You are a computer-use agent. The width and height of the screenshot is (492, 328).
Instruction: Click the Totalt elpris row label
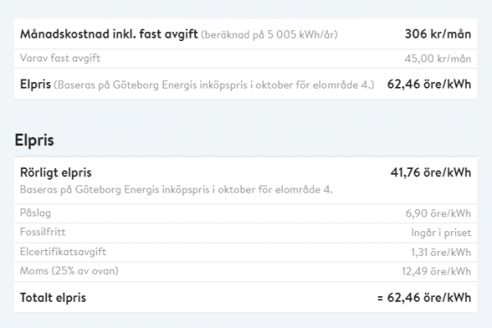[53, 298]
